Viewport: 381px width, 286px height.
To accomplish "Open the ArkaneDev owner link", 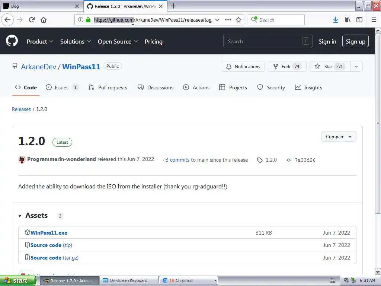I will click(38, 67).
